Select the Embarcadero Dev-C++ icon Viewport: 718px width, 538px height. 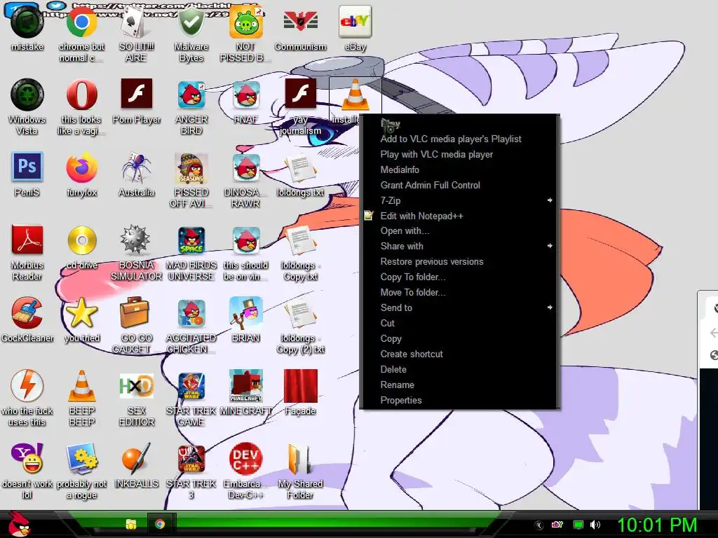(x=246, y=458)
